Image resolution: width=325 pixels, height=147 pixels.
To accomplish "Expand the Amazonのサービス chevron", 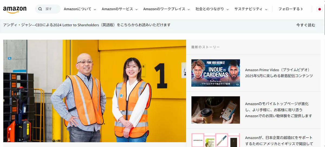I will coord(137,9).
